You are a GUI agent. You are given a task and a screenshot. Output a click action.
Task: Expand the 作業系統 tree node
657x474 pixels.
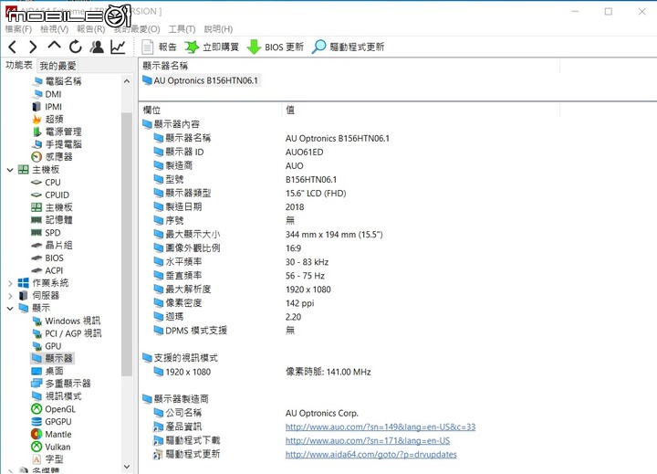click(x=10, y=283)
